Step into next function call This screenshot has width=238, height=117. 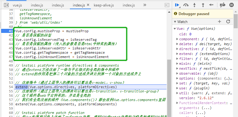[194, 5]
